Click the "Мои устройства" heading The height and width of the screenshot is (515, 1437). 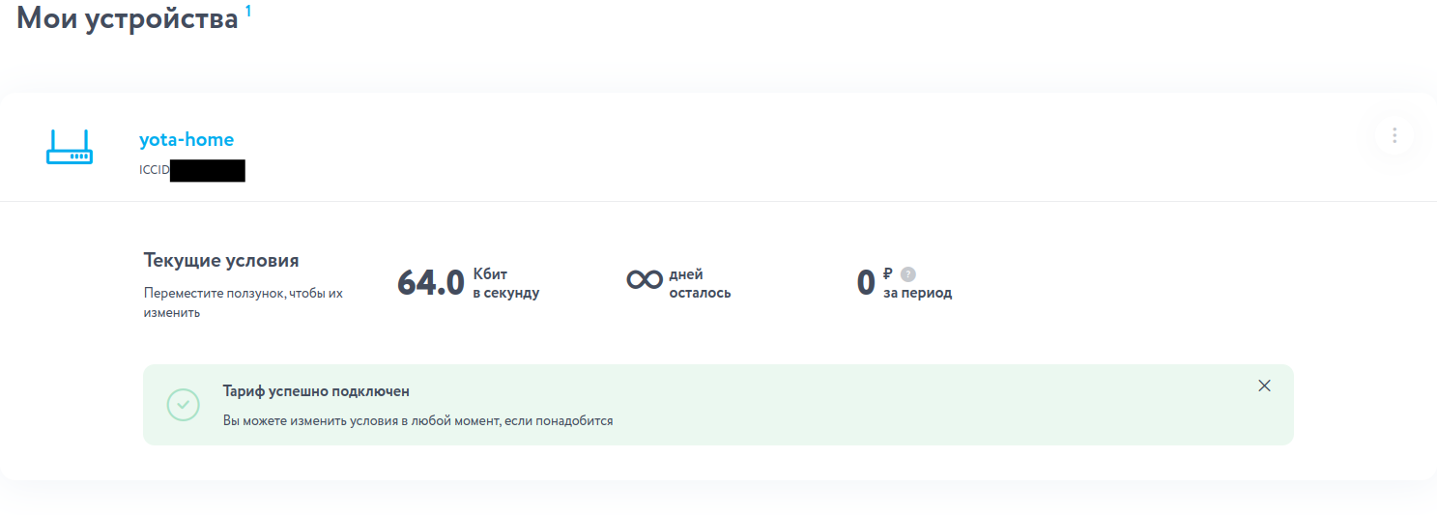click(x=128, y=17)
